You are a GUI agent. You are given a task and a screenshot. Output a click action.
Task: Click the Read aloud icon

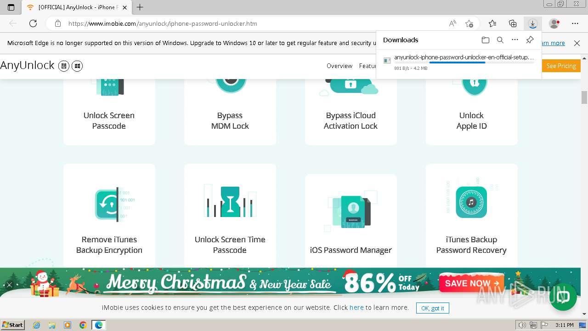click(452, 23)
